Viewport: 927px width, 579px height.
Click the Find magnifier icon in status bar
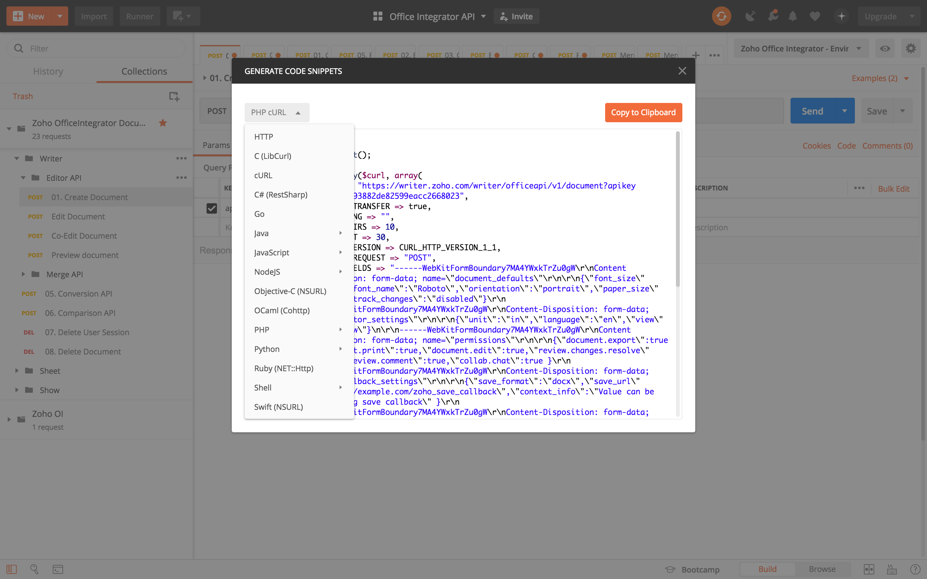tap(34, 569)
